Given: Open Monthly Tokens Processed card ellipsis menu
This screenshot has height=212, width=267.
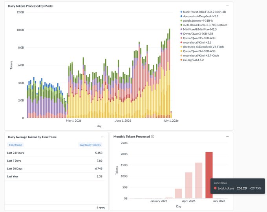Looking at the screenshot, I should pos(227,137).
